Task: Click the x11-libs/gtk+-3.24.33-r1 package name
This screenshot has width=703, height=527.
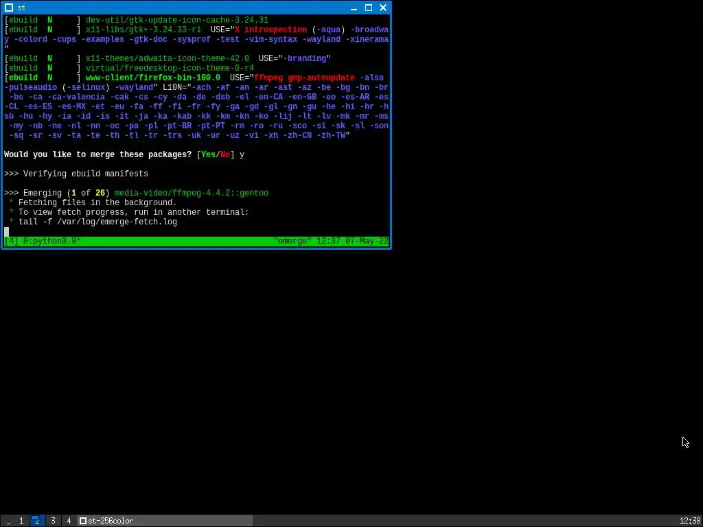Action: [143, 30]
